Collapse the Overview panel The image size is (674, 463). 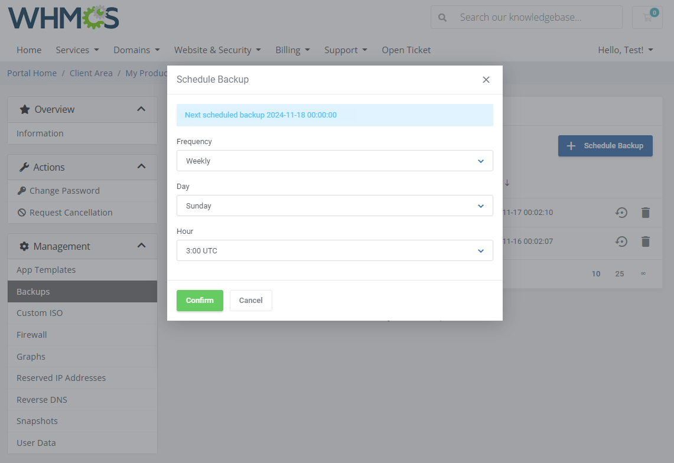point(141,109)
